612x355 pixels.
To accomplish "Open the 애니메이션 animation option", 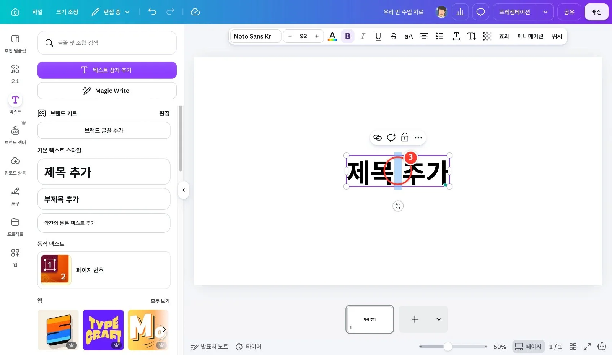I will [x=530, y=36].
